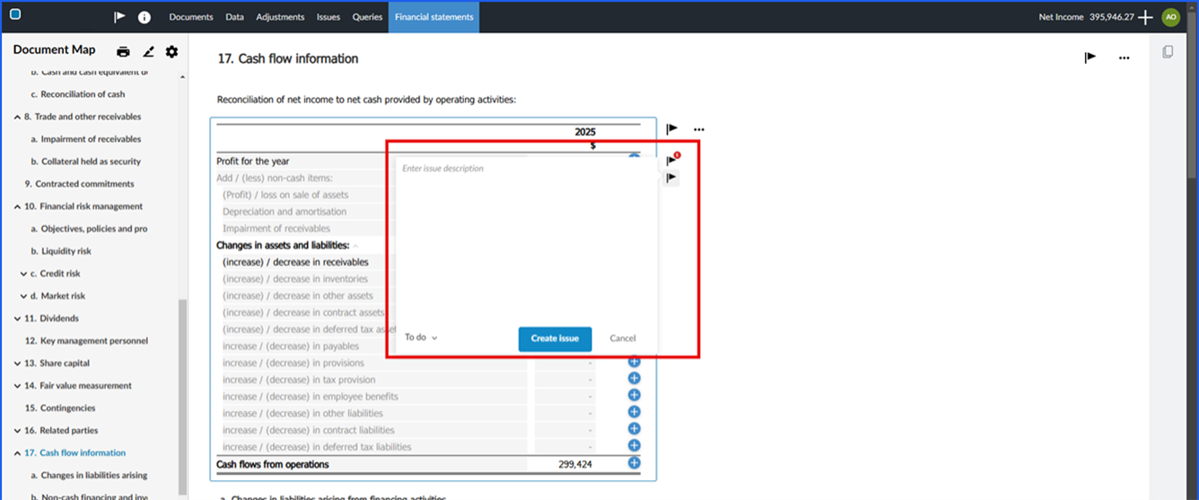1199x500 pixels.
Task: Click increase / (decrease) in provisions label
Action: point(293,364)
